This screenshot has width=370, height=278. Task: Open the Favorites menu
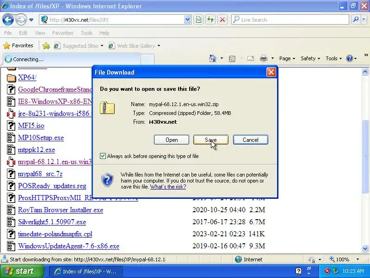point(63,33)
